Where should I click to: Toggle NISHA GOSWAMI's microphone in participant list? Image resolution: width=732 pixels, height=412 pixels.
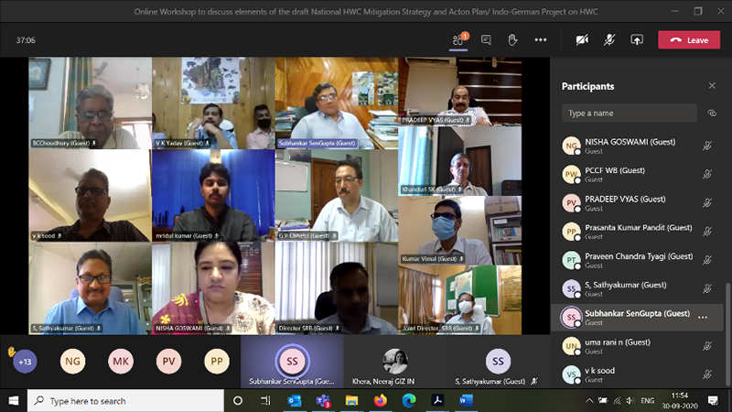(707, 146)
